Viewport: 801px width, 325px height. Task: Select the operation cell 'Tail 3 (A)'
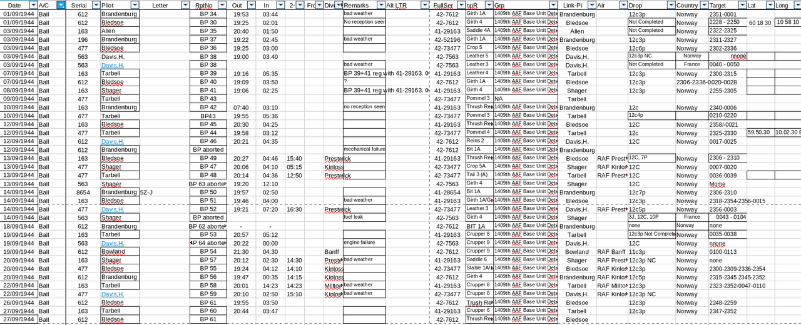click(479, 175)
